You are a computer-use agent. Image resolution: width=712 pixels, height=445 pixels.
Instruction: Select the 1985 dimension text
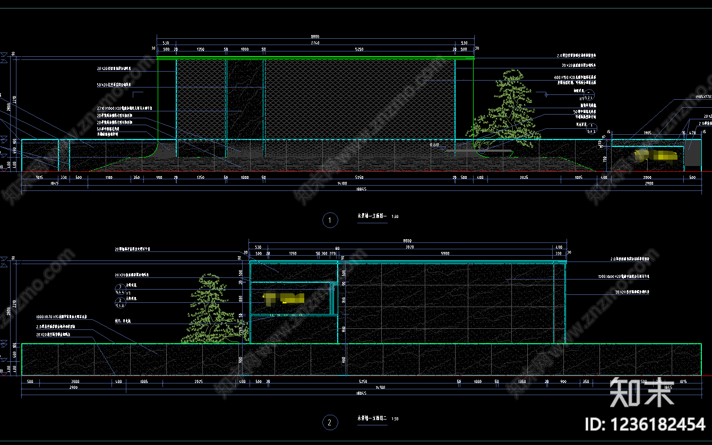point(647,133)
